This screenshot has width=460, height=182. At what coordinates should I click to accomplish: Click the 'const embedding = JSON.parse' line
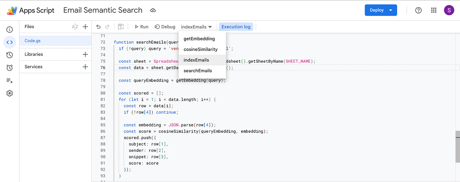click(x=170, y=125)
